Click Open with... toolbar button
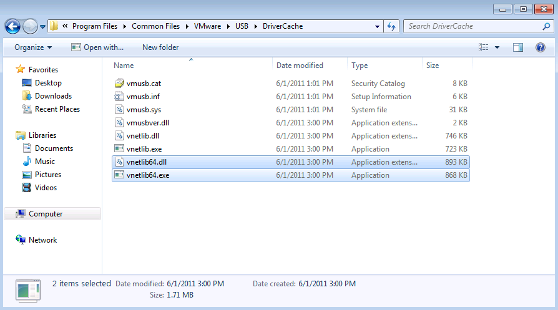Screen dimensions: 558x310 [x=97, y=47]
